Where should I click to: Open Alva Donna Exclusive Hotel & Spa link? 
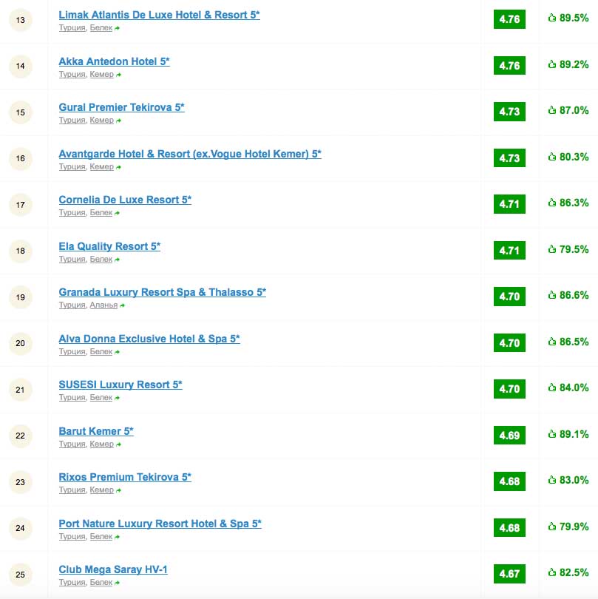(x=149, y=339)
